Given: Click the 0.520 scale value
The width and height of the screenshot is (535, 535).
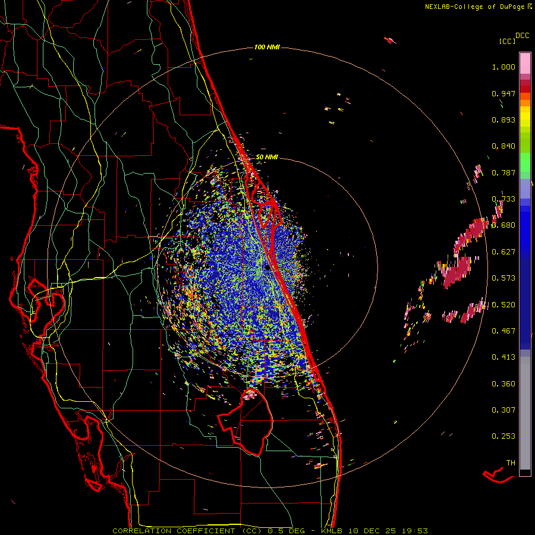Looking at the screenshot, I should pos(503,305).
